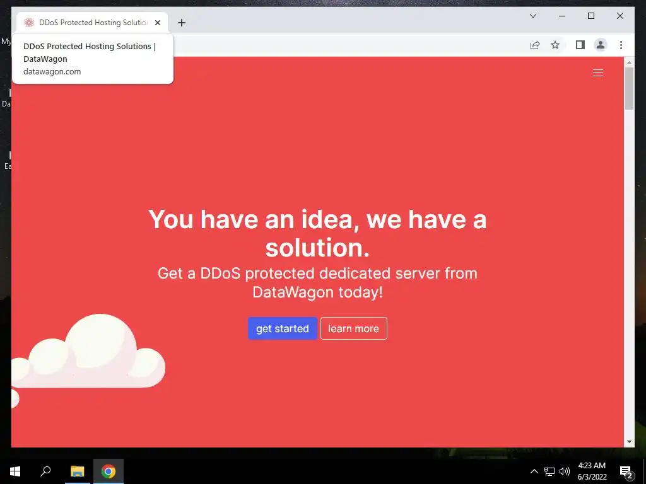Click the Chrome taskbar icon
This screenshot has height=484, width=646.
[x=109, y=471]
